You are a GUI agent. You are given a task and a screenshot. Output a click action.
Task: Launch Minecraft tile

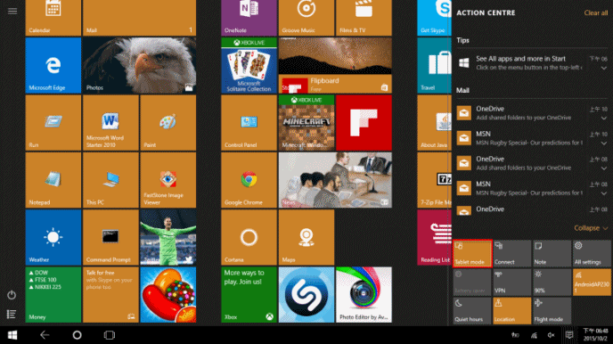pyautogui.click(x=306, y=123)
